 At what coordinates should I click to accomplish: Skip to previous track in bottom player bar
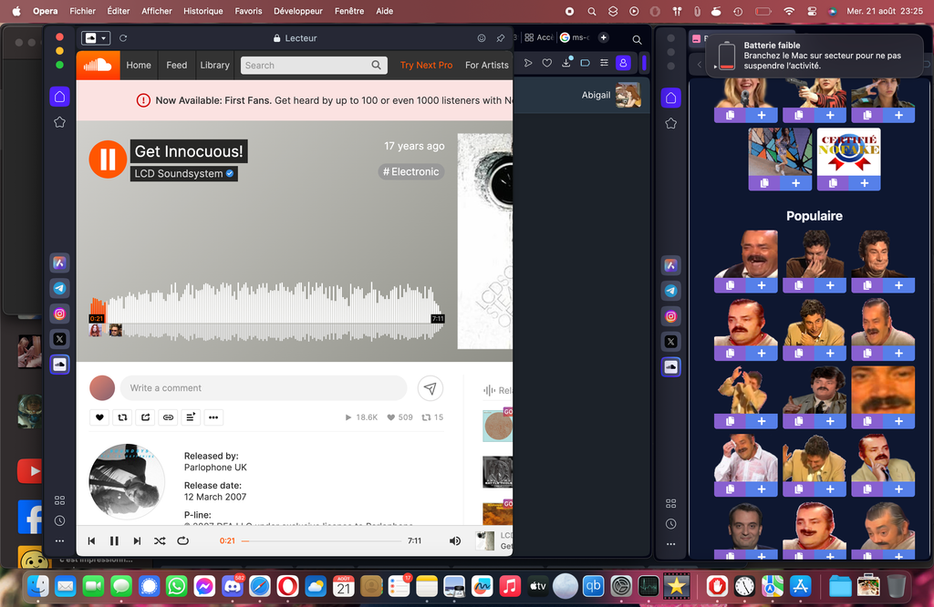[x=91, y=541]
